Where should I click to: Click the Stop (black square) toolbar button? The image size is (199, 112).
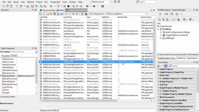tap(68, 6)
